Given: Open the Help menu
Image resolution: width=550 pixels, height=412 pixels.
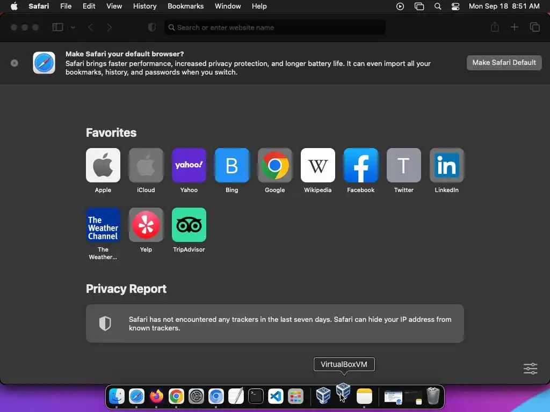Looking at the screenshot, I should point(259,6).
